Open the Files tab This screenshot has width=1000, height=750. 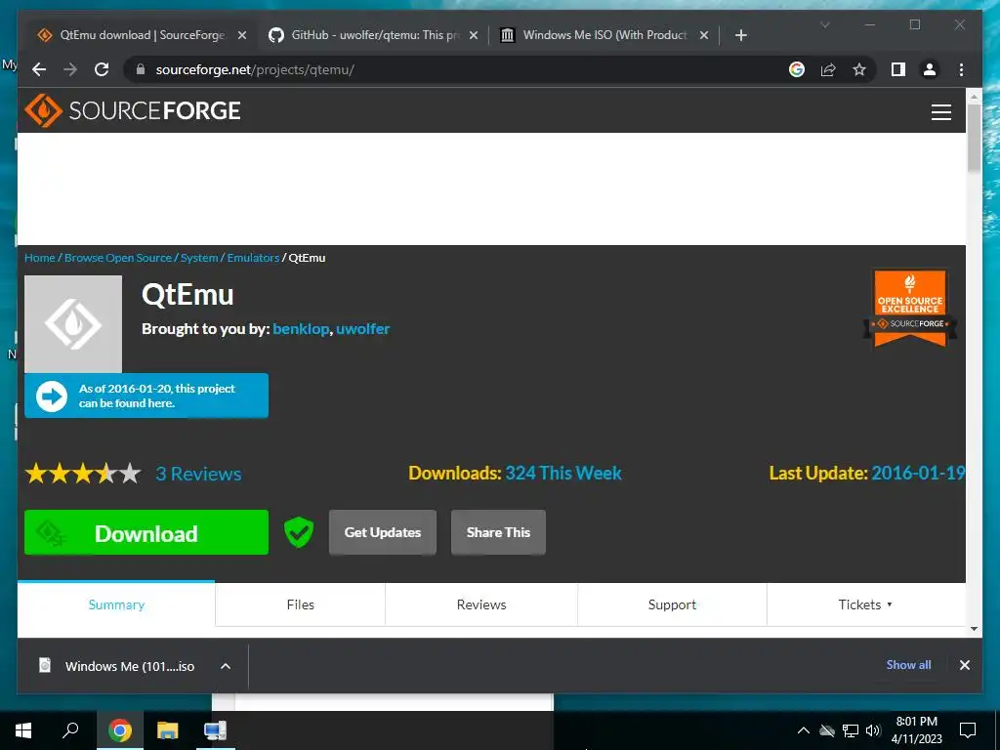(x=301, y=604)
